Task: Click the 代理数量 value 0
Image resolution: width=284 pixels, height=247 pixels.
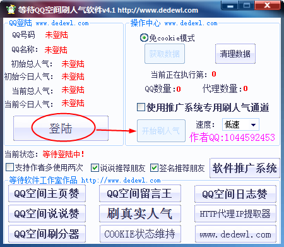Action: [246, 88]
